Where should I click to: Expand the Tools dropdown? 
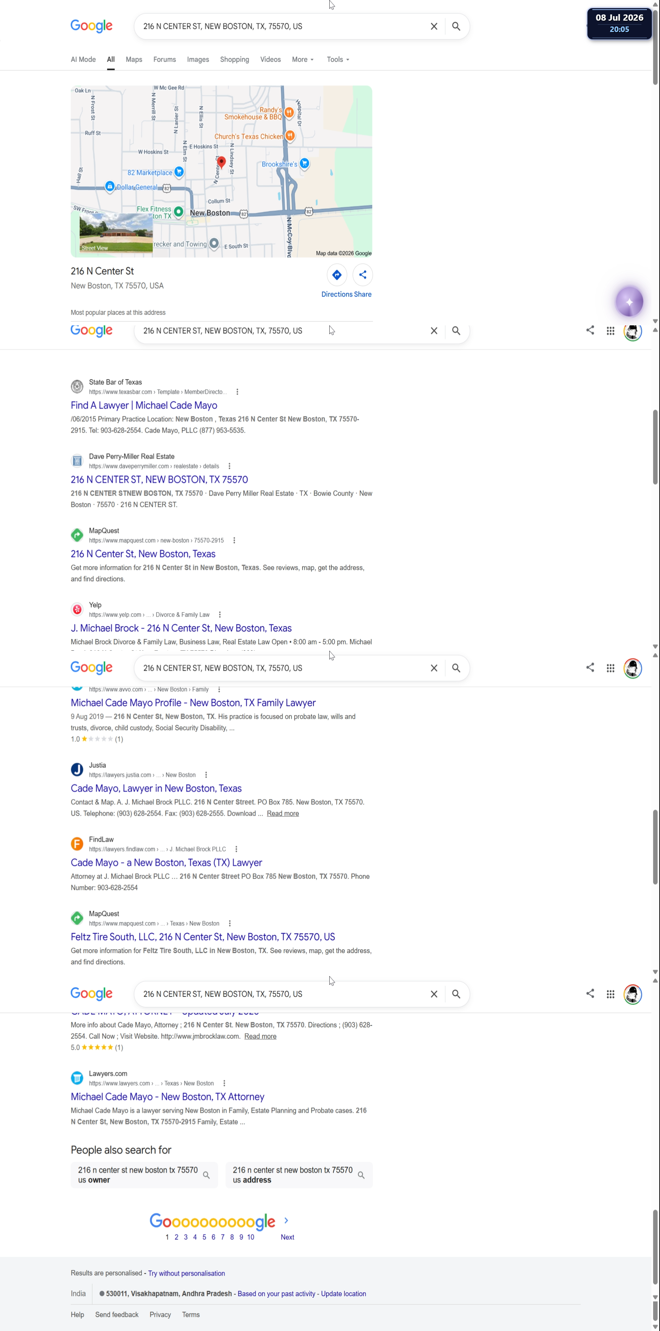pos(338,59)
